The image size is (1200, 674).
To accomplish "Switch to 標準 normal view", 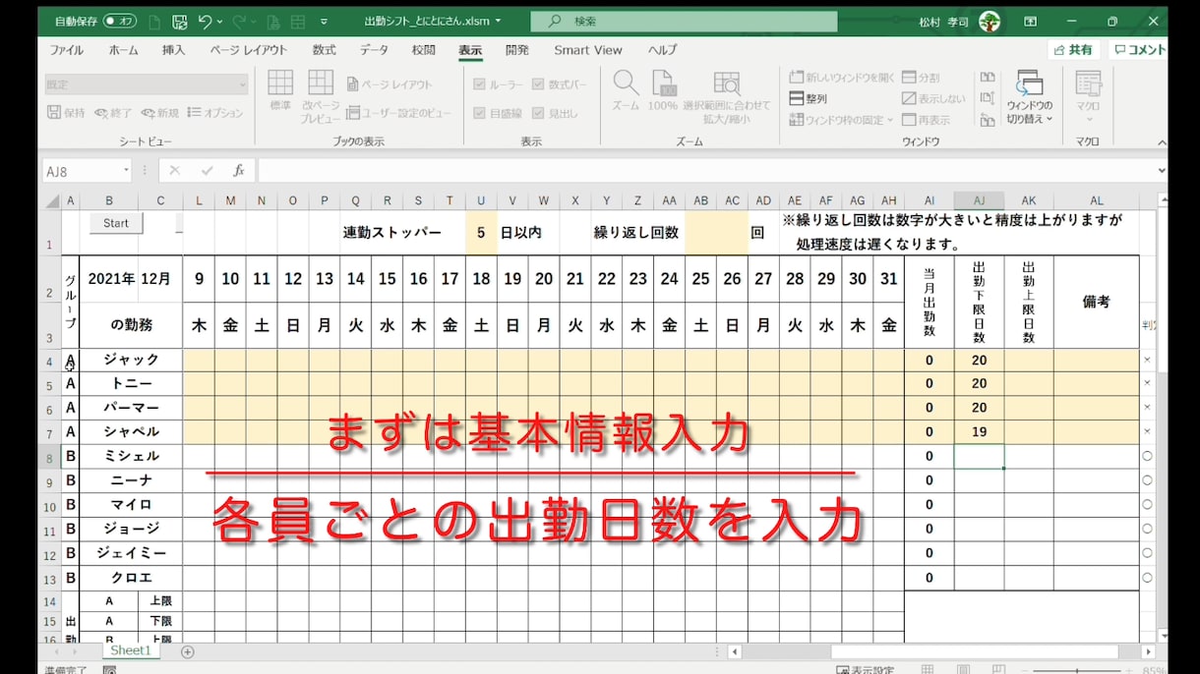I will point(280,89).
